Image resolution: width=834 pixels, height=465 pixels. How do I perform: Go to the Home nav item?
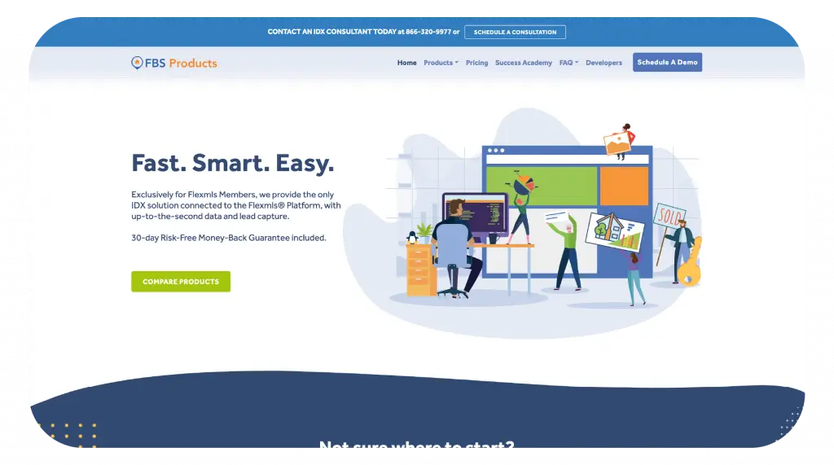(406, 63)
